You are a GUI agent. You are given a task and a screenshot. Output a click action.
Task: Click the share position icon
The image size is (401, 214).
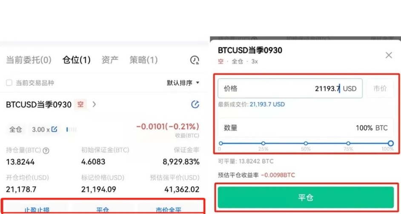[x=195, y=104]
